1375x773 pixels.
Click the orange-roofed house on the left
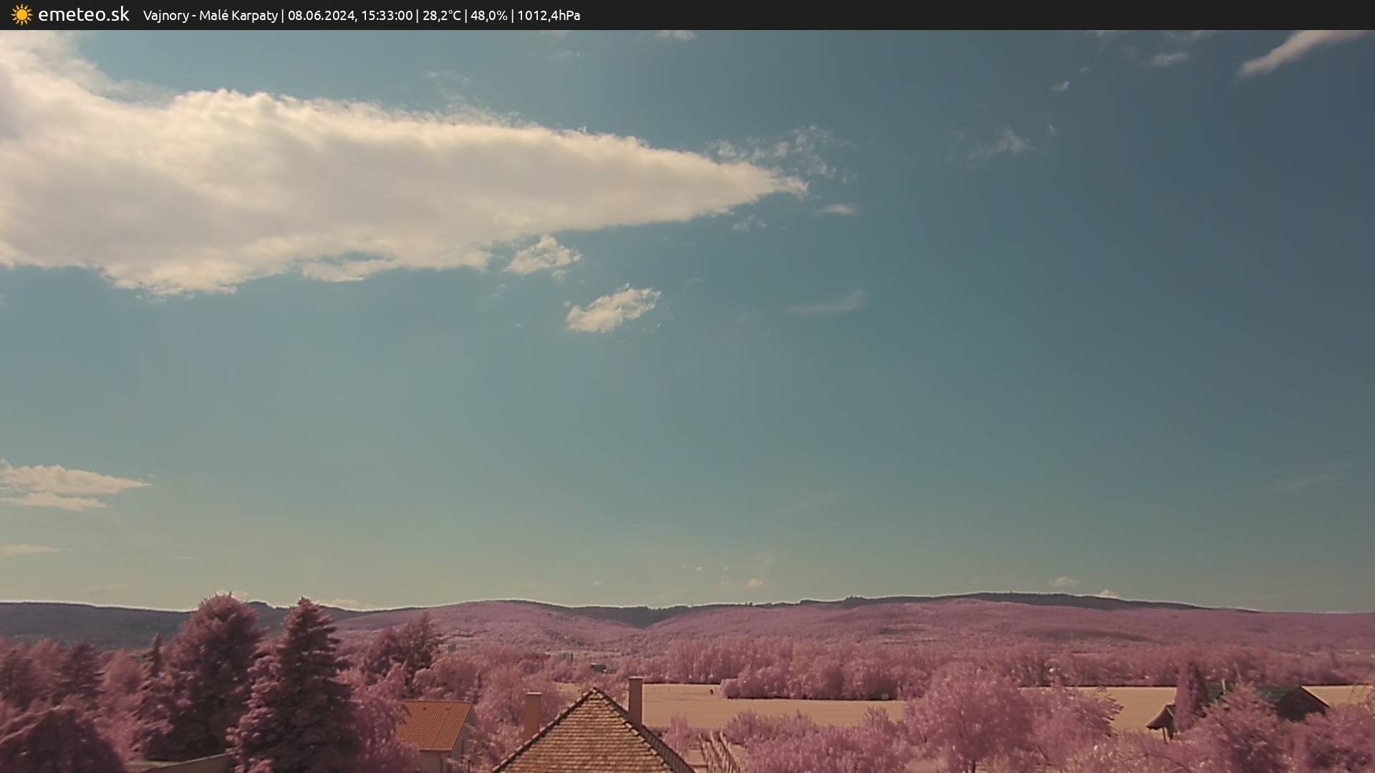[x=433, y=726]
